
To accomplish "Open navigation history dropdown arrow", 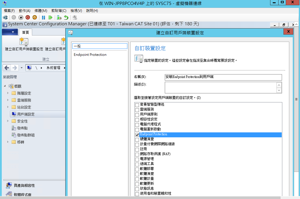I will click(21, 68).
